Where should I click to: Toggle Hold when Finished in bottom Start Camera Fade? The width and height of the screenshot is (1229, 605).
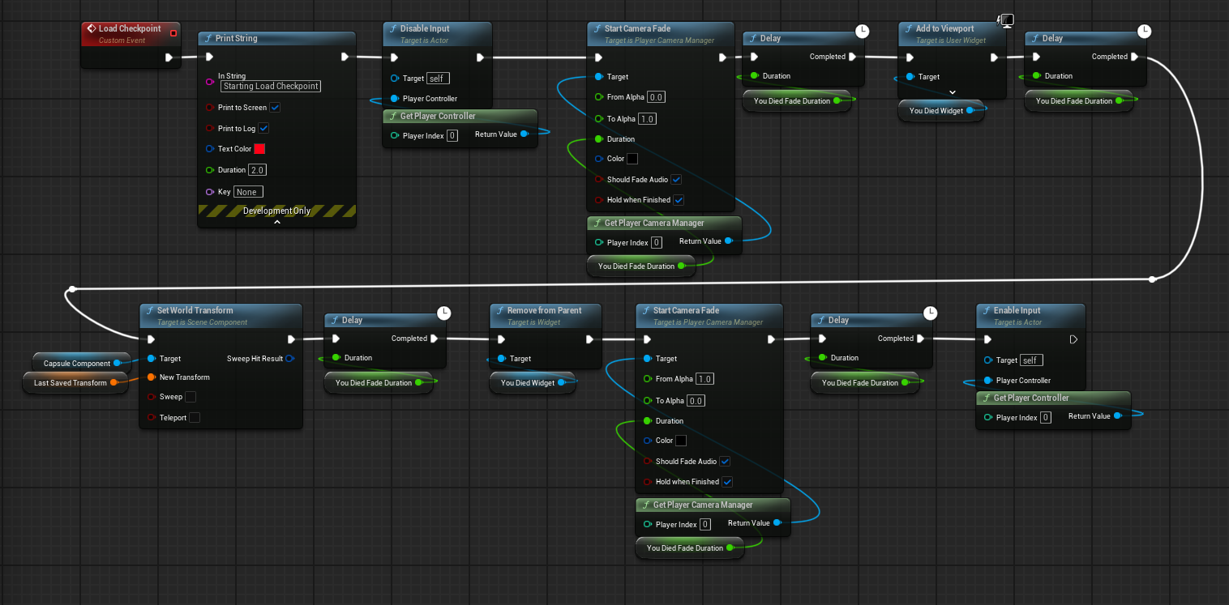[x=727, y=482]
